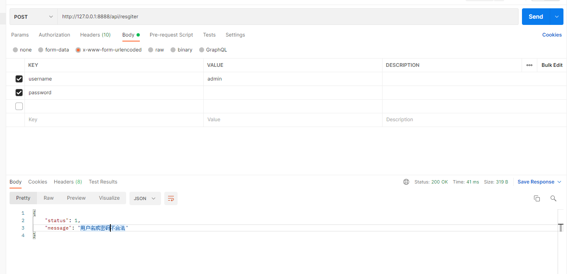Click the "status": 1 line in response
The image size is (573, 274).
tap(62, 220)
